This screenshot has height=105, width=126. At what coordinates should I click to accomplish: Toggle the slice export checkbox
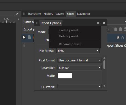[x=118, y=38]
